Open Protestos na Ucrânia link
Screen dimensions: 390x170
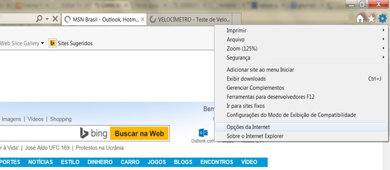pos(99,148)
